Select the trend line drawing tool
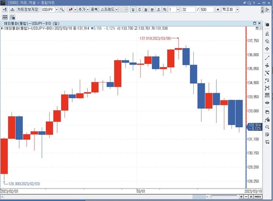The width and height of the screenshot is (273, 201). (267, 58)
